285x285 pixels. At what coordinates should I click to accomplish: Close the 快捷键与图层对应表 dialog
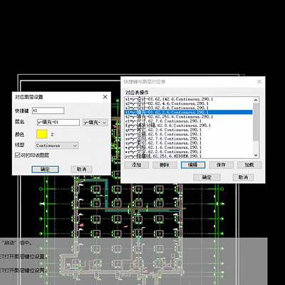(259, 81)
